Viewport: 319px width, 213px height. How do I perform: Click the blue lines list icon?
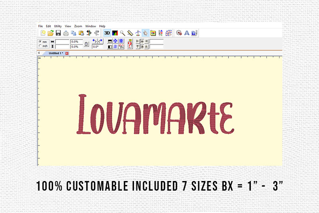pos(116,47)
